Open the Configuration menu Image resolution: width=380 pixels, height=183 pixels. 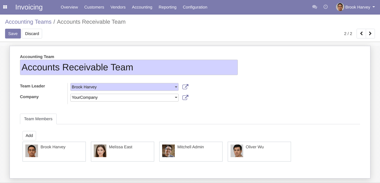tap(195, 7)
